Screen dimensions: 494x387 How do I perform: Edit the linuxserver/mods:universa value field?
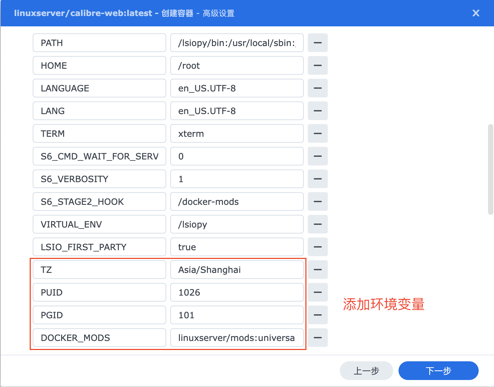point(237,338)
